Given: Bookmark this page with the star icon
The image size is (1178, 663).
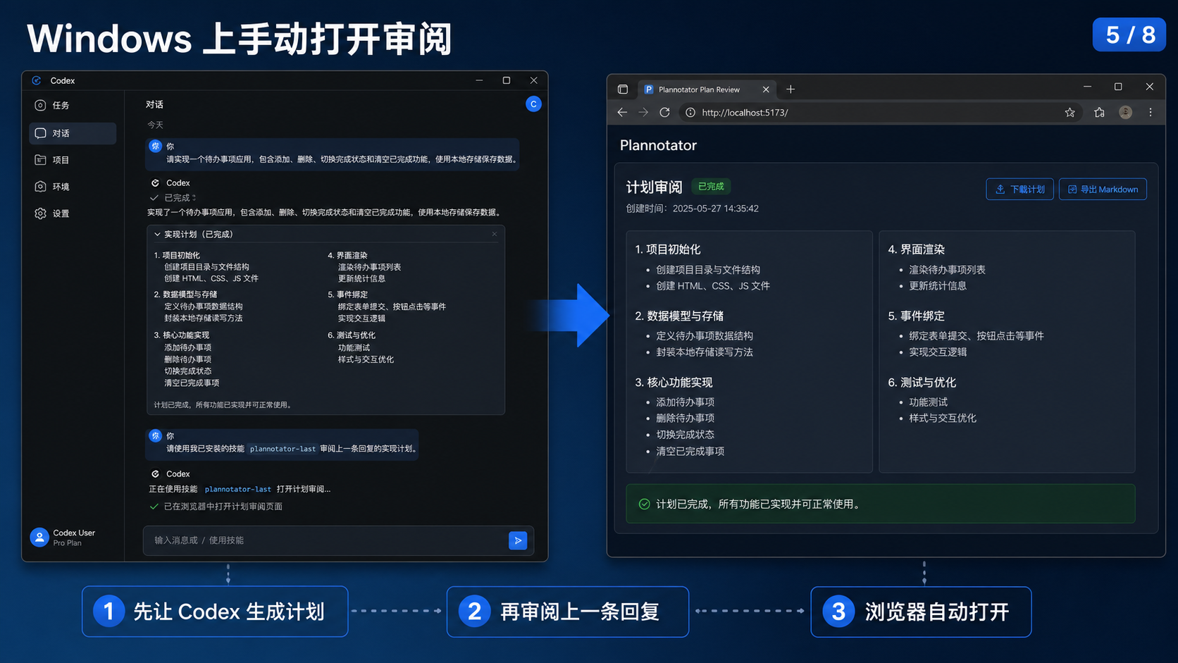Looking at the screenshot, I should [1070, 113].
